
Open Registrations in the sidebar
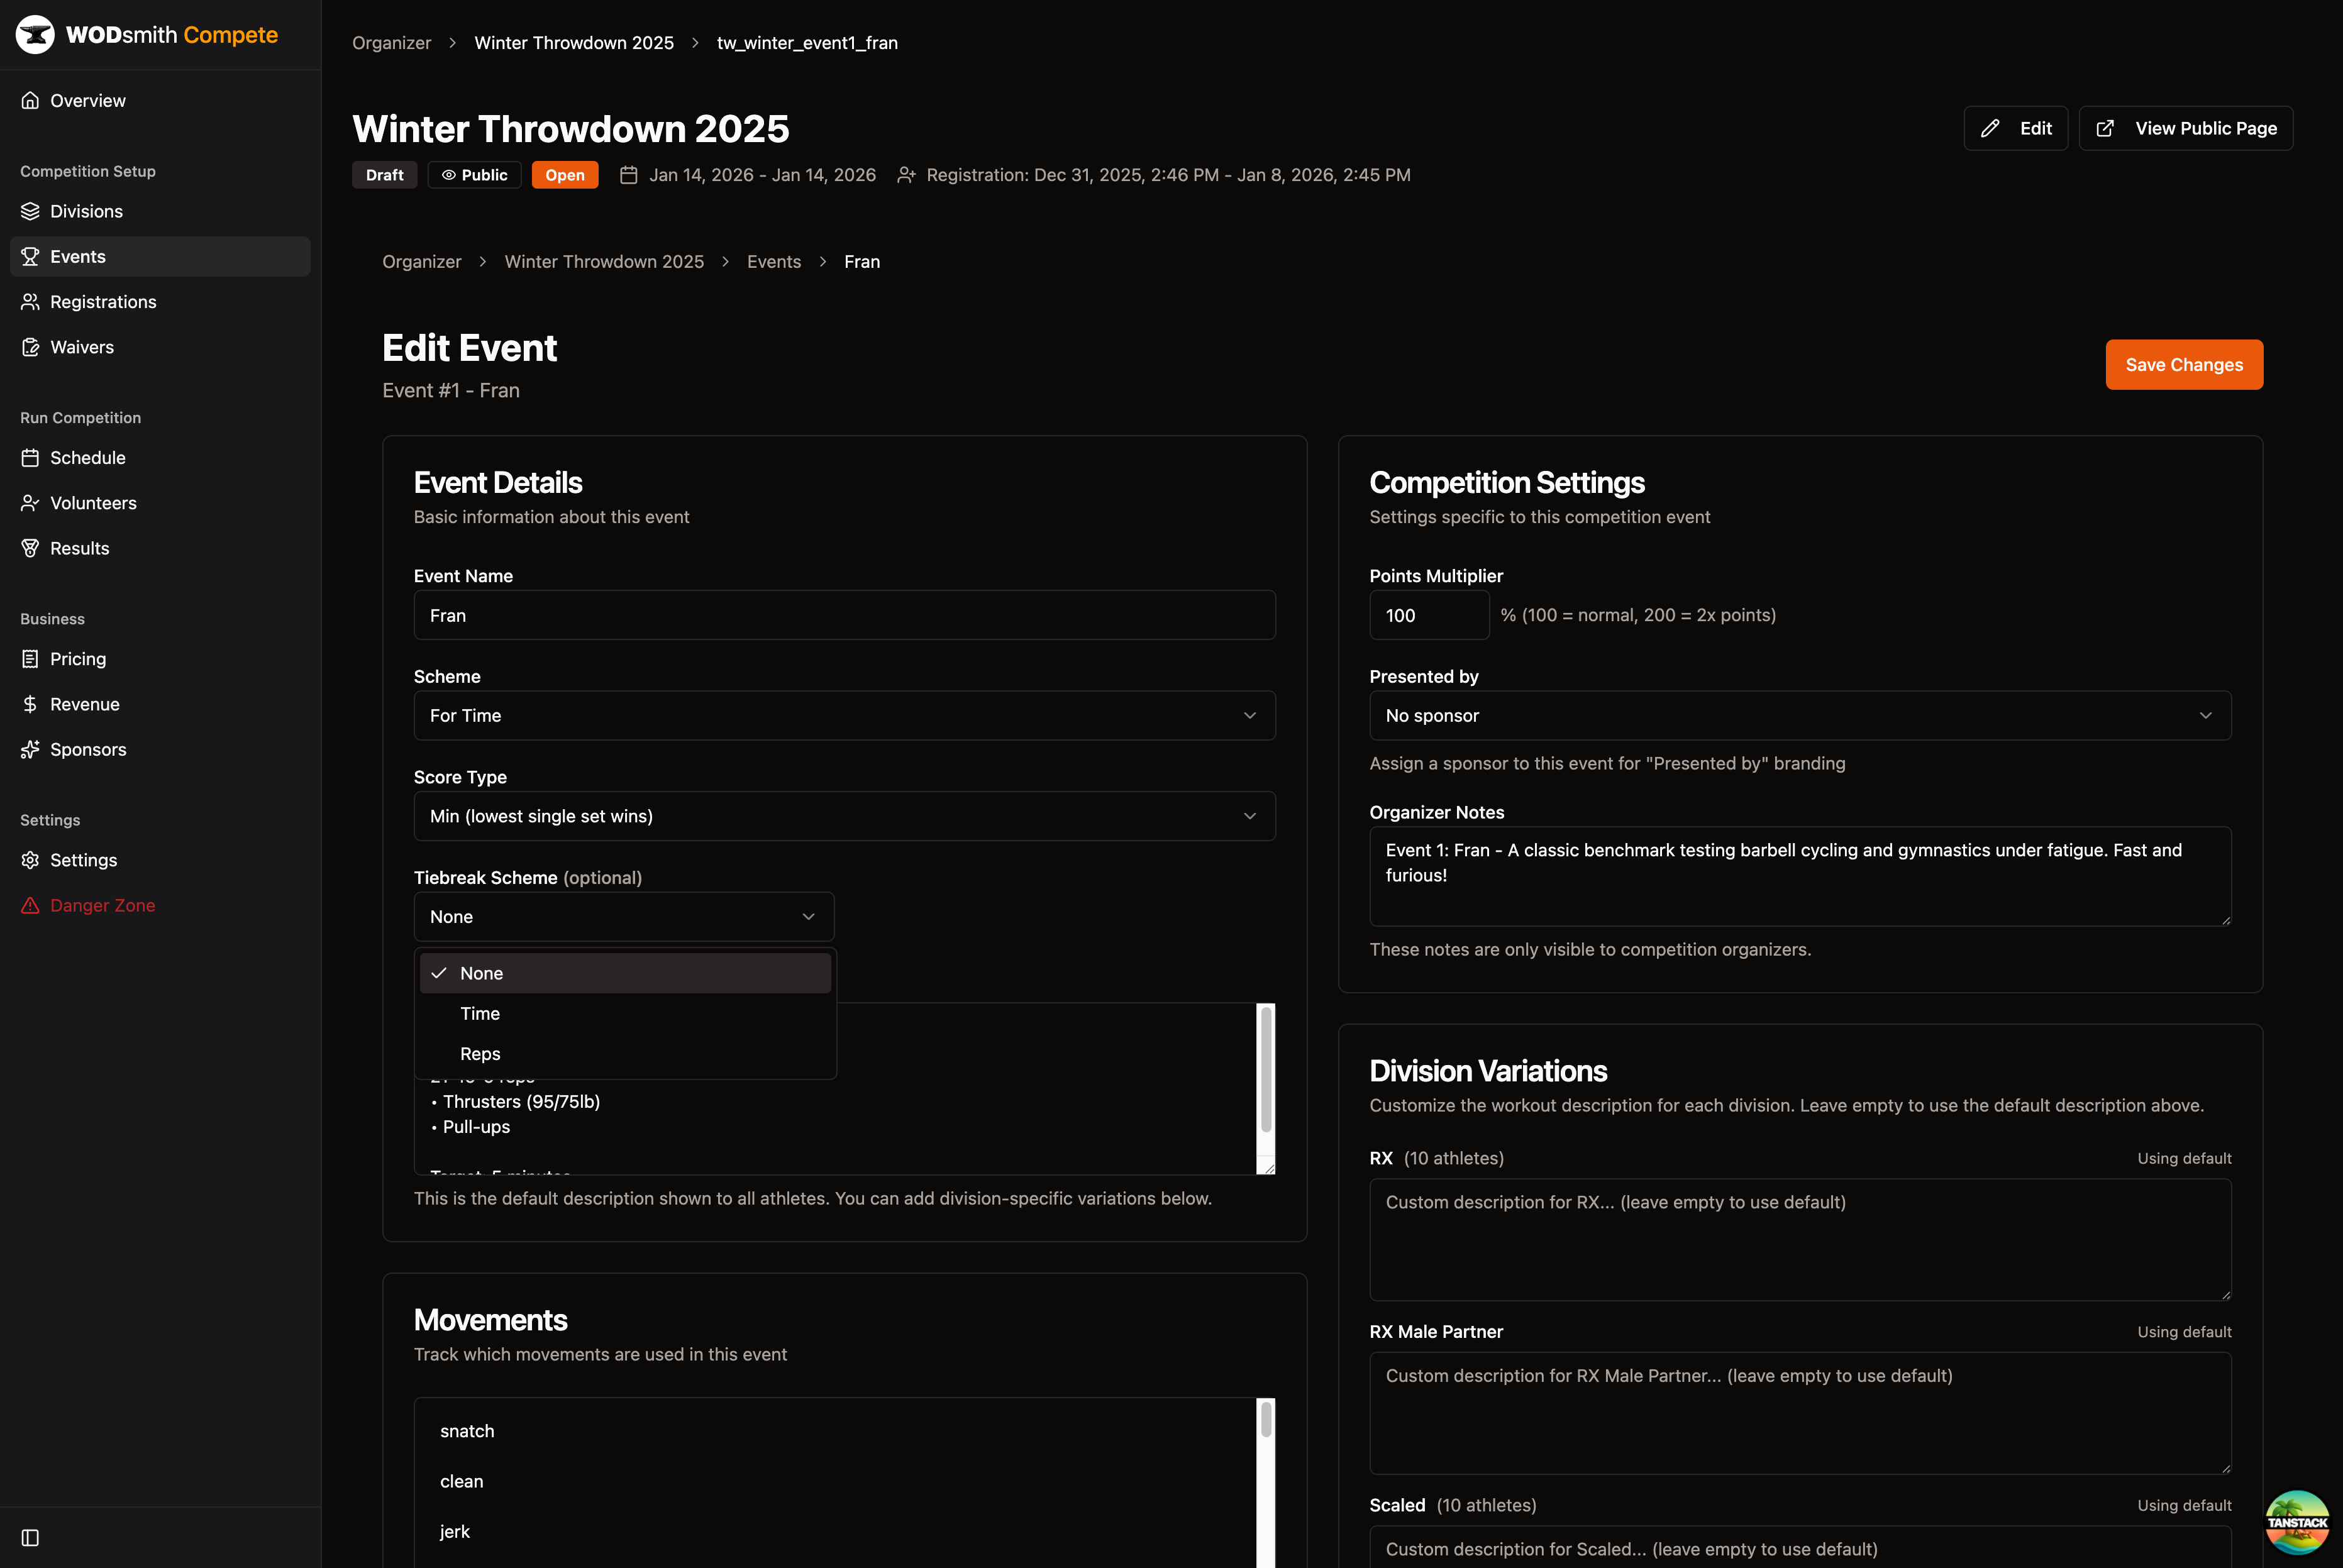(x=160, y=302)
